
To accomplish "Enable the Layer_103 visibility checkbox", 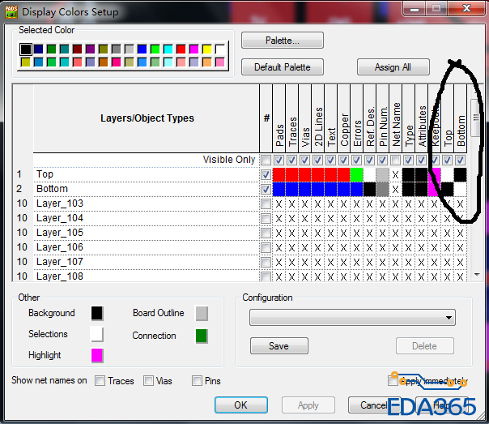I will 266,203.
